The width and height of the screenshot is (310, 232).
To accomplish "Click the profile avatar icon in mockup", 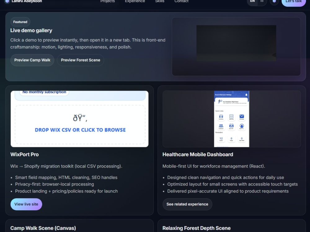I will point(241,126).
